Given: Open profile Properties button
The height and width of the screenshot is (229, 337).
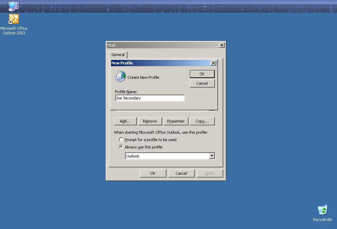Looking at the screenshot, I should [x=176, y=121].
